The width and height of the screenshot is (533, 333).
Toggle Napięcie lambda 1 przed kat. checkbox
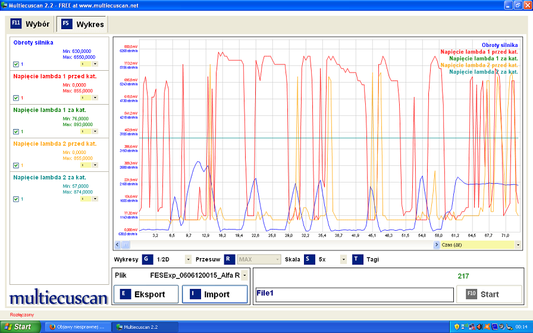[16, 98]
